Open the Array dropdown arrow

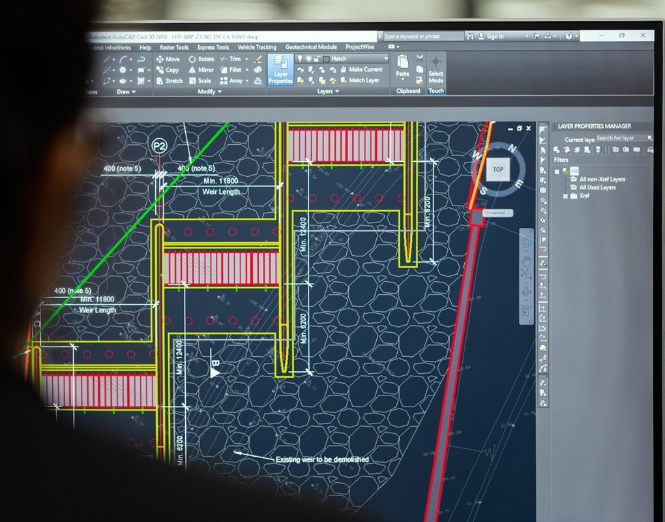click(x=247, y=81)
